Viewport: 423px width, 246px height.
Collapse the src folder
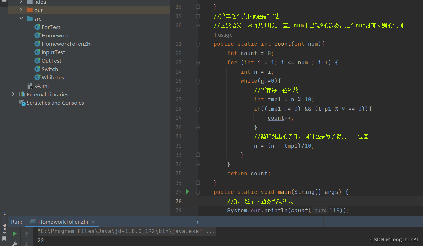coord(21,19)
